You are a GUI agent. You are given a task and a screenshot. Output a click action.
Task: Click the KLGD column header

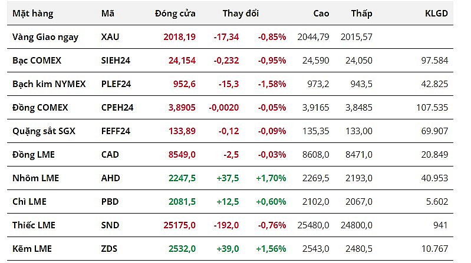[436, 13]
